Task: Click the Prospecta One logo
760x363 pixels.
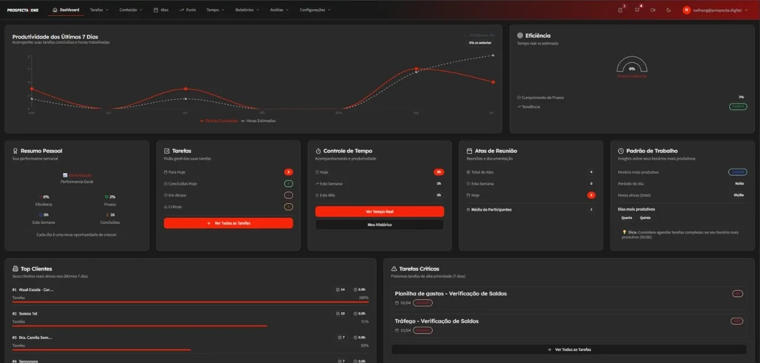Action: point(22,10)
